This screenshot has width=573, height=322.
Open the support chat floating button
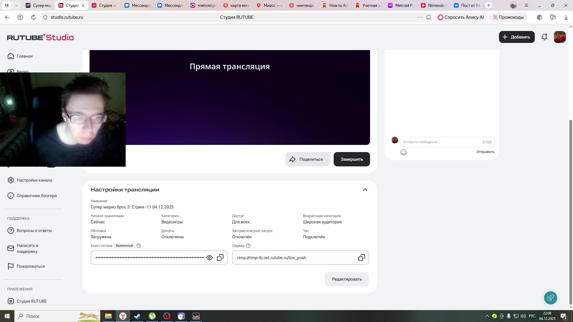(550, 298)
